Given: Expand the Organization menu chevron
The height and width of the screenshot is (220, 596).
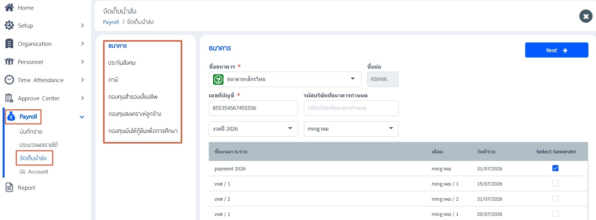Looking at the screenshot, I should 83,44.
